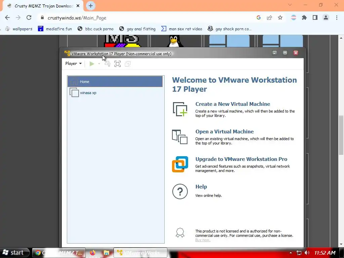The image size is (344, 258).
Task: Click the new virtual machine plus icon
Action: pyautogui.click(x=180, y=109)
